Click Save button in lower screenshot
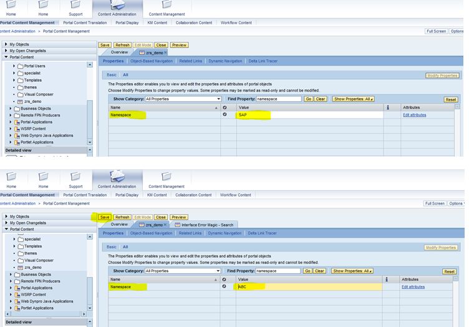 [x=105, y=217]
